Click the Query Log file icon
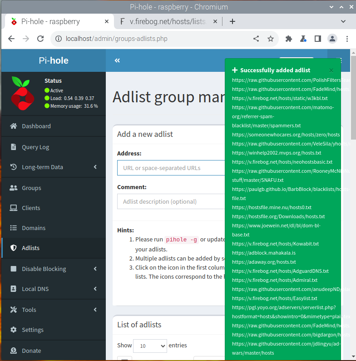Viewport: 356px width, 361px height. click(x=13, y=147)
